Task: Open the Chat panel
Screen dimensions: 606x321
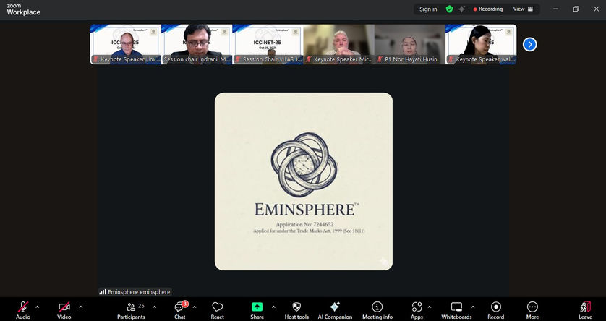Action: pos(180,310)
